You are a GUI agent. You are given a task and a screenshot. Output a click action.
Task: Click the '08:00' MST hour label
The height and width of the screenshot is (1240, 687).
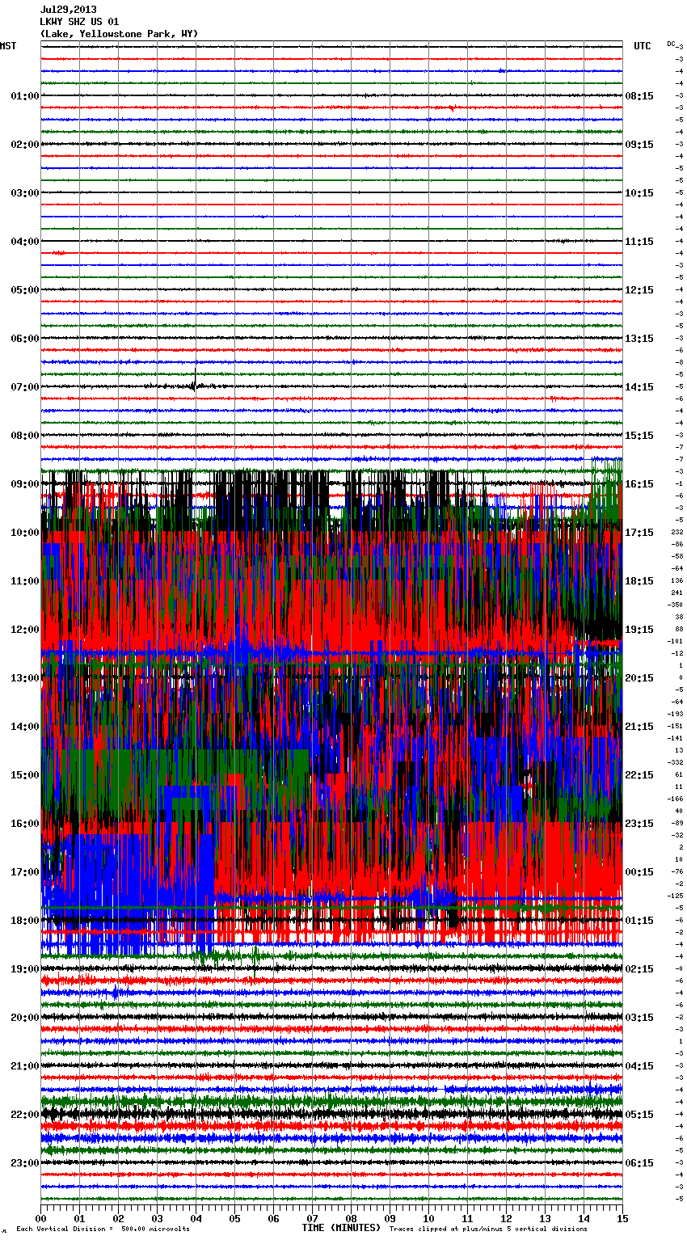(x=24, y=436)
